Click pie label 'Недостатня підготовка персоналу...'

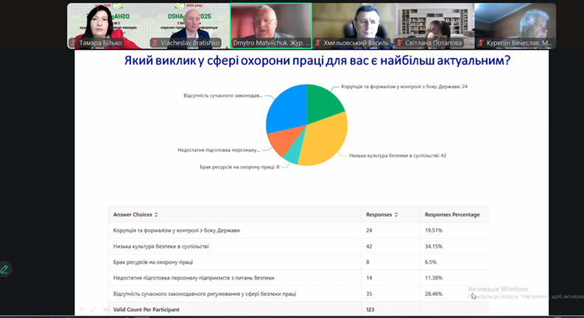click(x=219, y=151)
